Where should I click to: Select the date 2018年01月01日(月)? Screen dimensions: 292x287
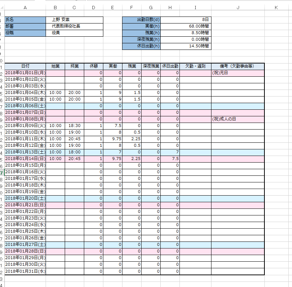[x=25, y=73]
